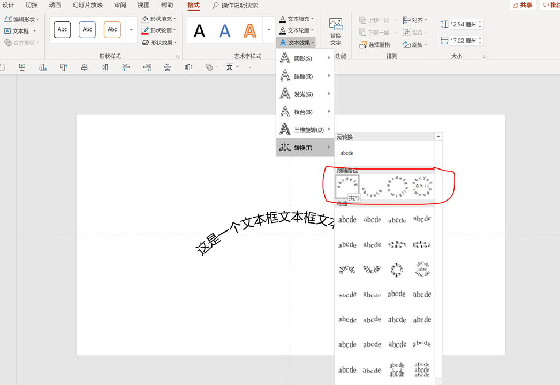Open the 帮助 tab
The width and height of the screenshot is (560, 385).
(x=167, y=5)
